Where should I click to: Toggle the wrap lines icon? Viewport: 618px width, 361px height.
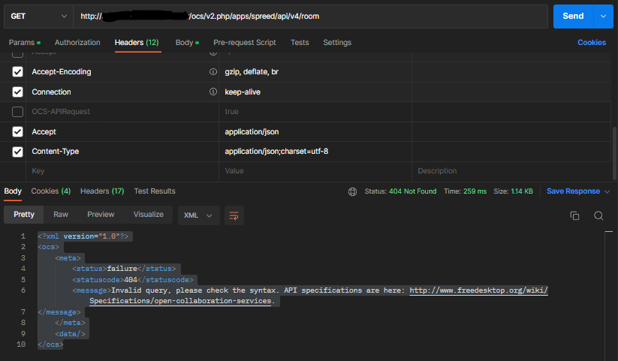click(234, 215)
